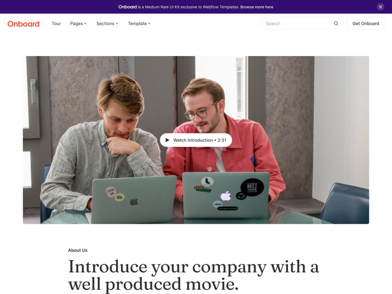Go to the Tour page
The height and width of the screenshot is (294, 392).
tap(56, 23)
